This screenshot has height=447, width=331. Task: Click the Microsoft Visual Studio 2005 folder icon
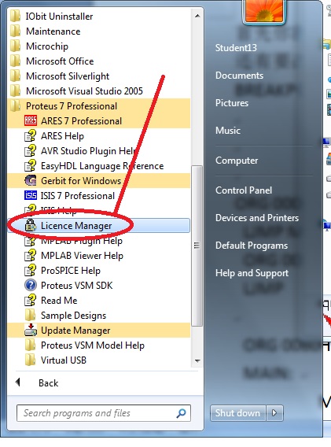pos(15,91)
